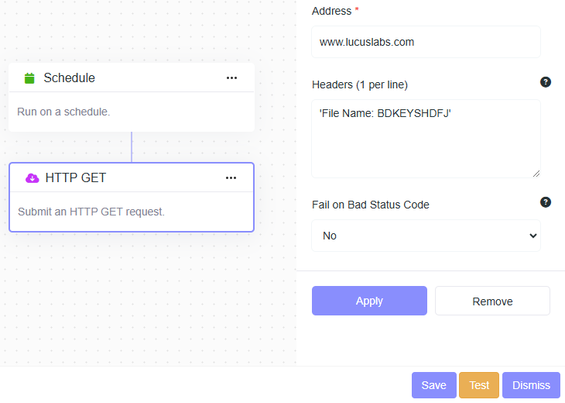Click into the Address input field
Image resolution: width=565 pixels, height=403 pixels.
[x=426, y=42]
